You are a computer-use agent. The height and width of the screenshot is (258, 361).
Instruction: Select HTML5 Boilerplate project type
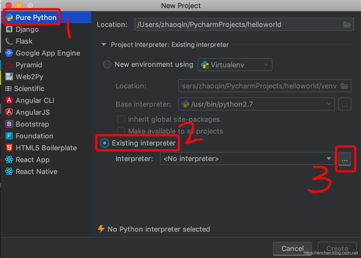(46, 148)
